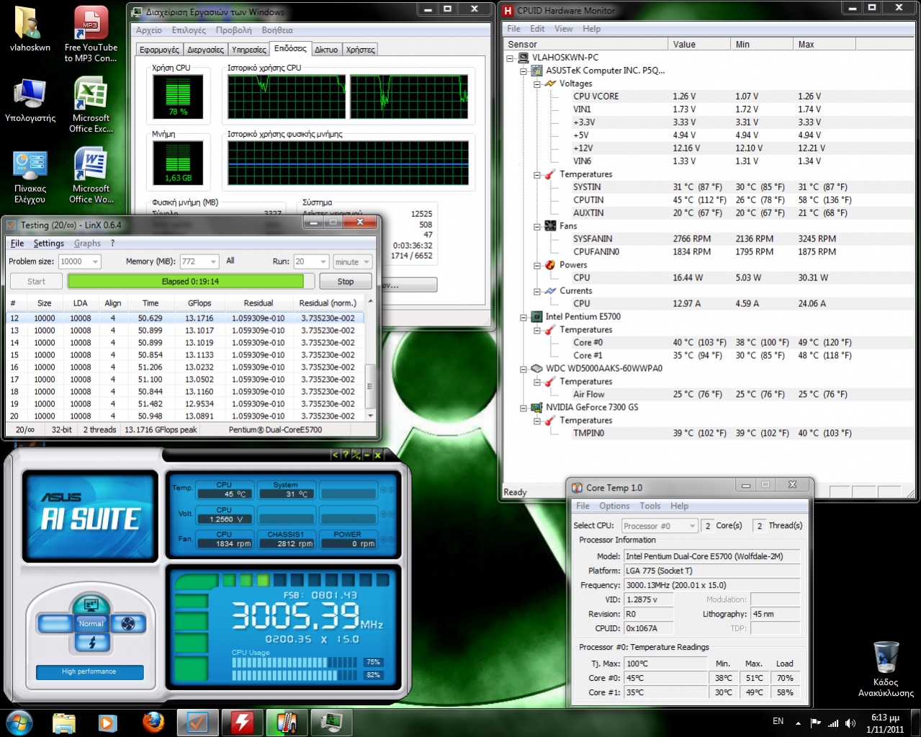Switch to Task Manager Δίκτυο tab
The image size is (921, 737).
[x=326, y=50]
